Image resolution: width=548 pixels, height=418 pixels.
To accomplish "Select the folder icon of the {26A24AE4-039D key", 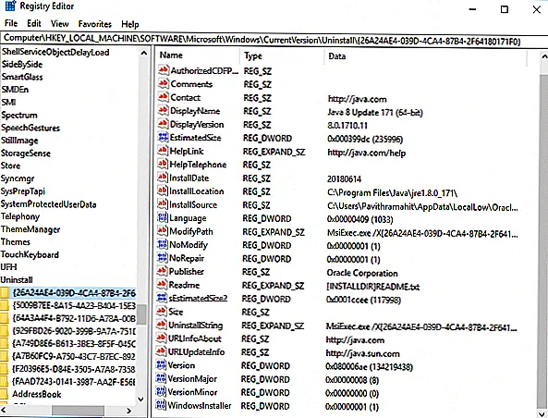I will pos(5,293).
